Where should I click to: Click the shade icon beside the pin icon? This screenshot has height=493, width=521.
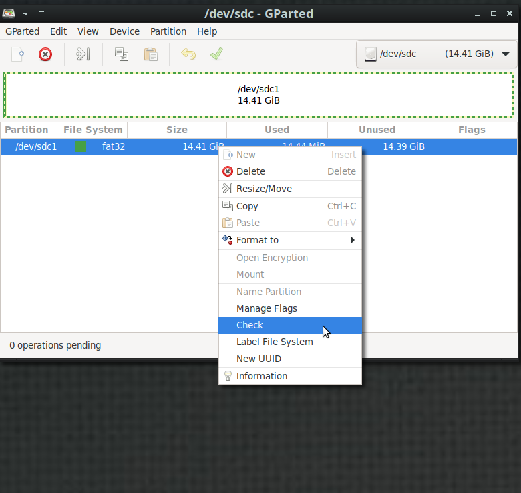[41, 11]
